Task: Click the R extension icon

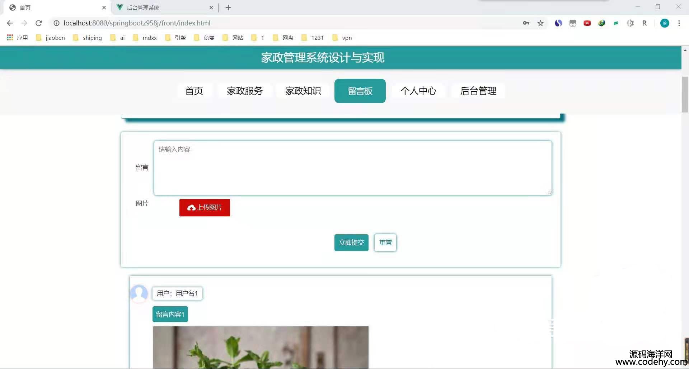Action: [645, 23]
